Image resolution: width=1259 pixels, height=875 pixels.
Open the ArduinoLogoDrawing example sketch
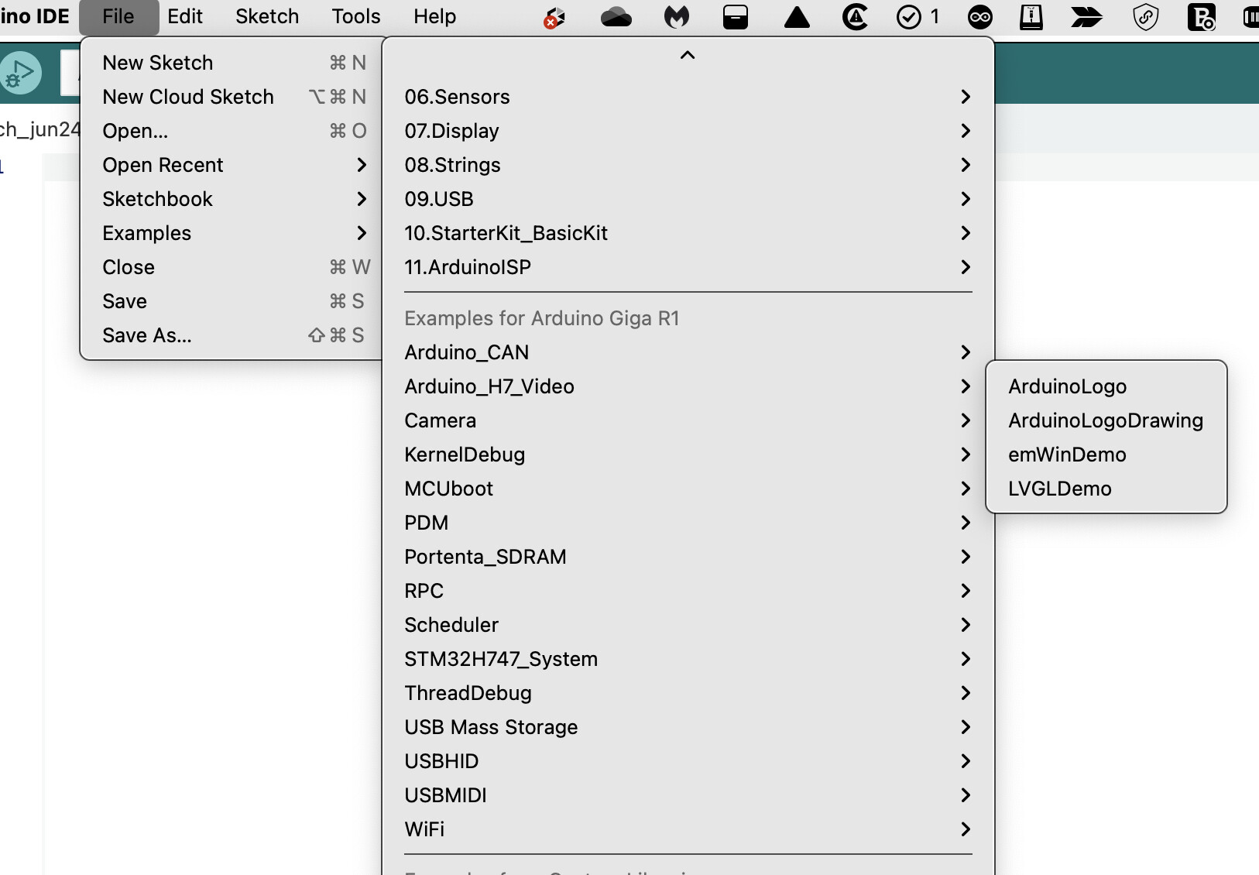pos(1106,420)
